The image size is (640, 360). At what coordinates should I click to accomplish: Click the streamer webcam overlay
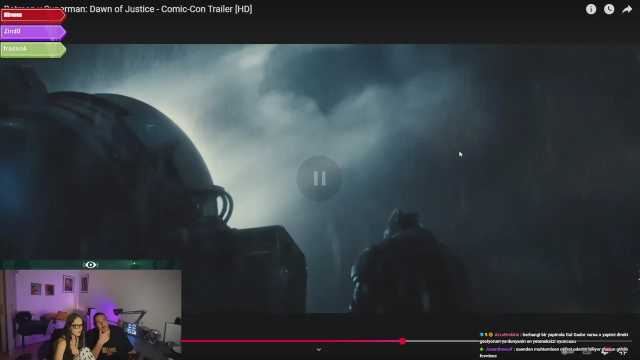[90, 314]
